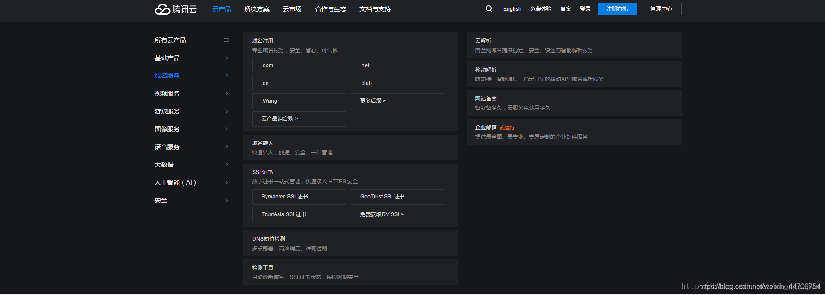Image resolution: width=825 pixels, height=295 pixels.
Task: Switch language to English
Action: [512, 9]
